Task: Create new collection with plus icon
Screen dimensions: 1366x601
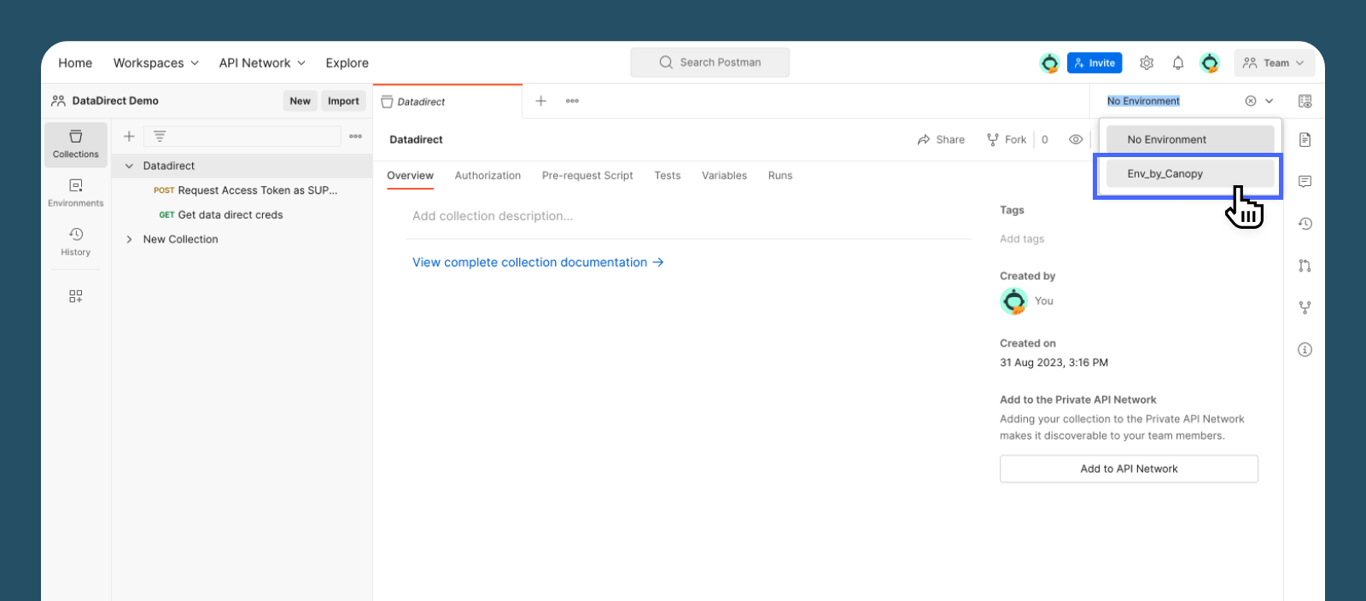Action: tap(129, 137)
